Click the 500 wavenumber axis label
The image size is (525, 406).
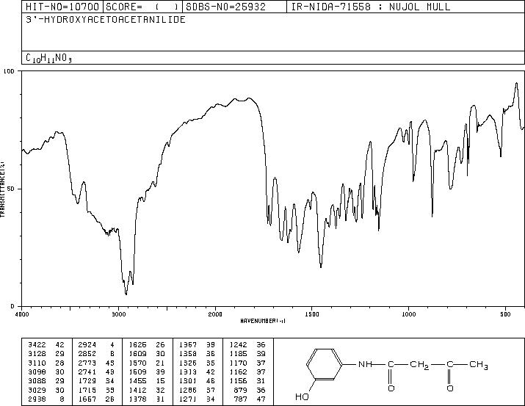[x=505, y=314]
